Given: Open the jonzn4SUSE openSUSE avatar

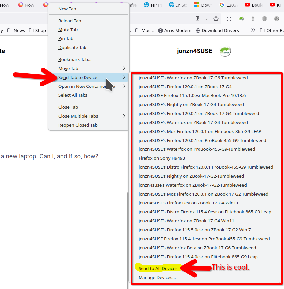Looking at the screenshot, I should (x=225, y=51).
